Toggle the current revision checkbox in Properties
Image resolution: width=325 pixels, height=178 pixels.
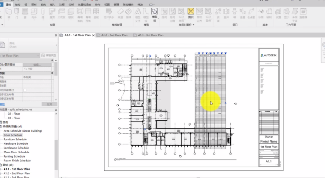coord(25,90)
